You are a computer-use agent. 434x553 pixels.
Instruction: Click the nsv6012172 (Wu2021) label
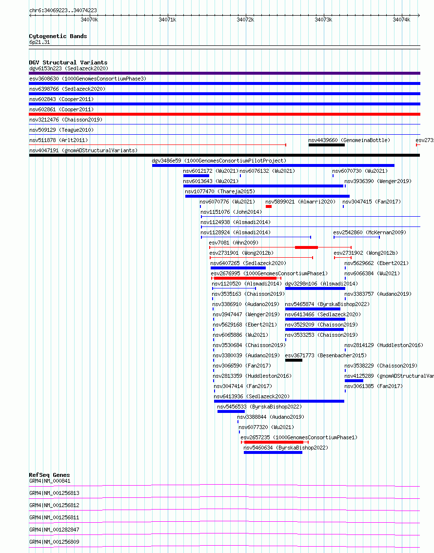tap(211, 171)
